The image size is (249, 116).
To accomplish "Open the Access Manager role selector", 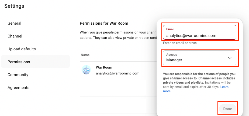I will [199, 58].
